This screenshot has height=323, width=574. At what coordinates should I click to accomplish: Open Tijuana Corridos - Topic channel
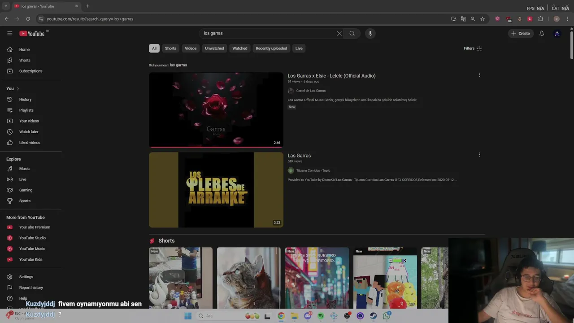tap(313, 170)
